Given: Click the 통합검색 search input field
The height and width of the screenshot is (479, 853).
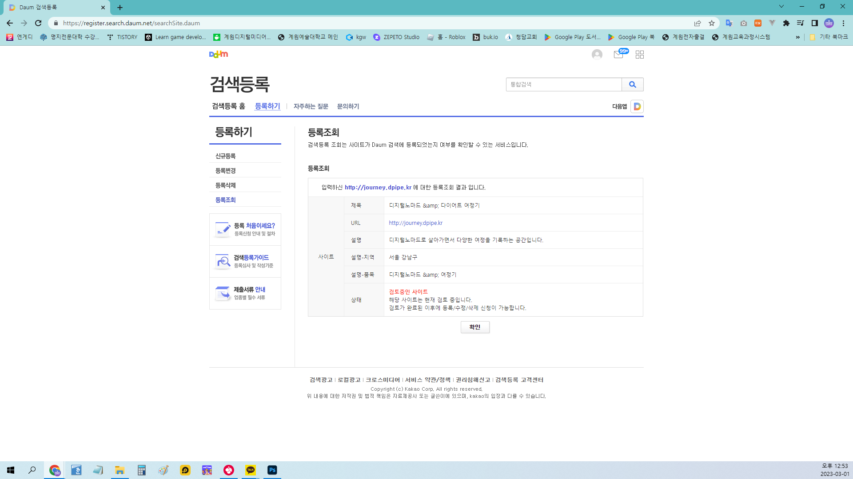Looking at the screenshot, I should 563,84.
